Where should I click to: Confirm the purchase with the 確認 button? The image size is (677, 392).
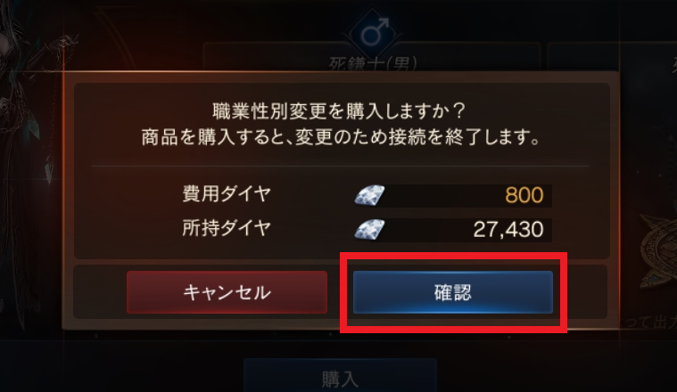pyautogui.click(x=453, y=292)
